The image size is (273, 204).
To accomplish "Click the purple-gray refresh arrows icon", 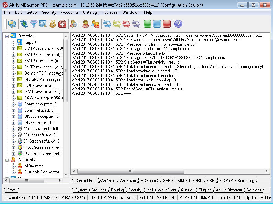I will pyautogui.click(x=136, y=24).
